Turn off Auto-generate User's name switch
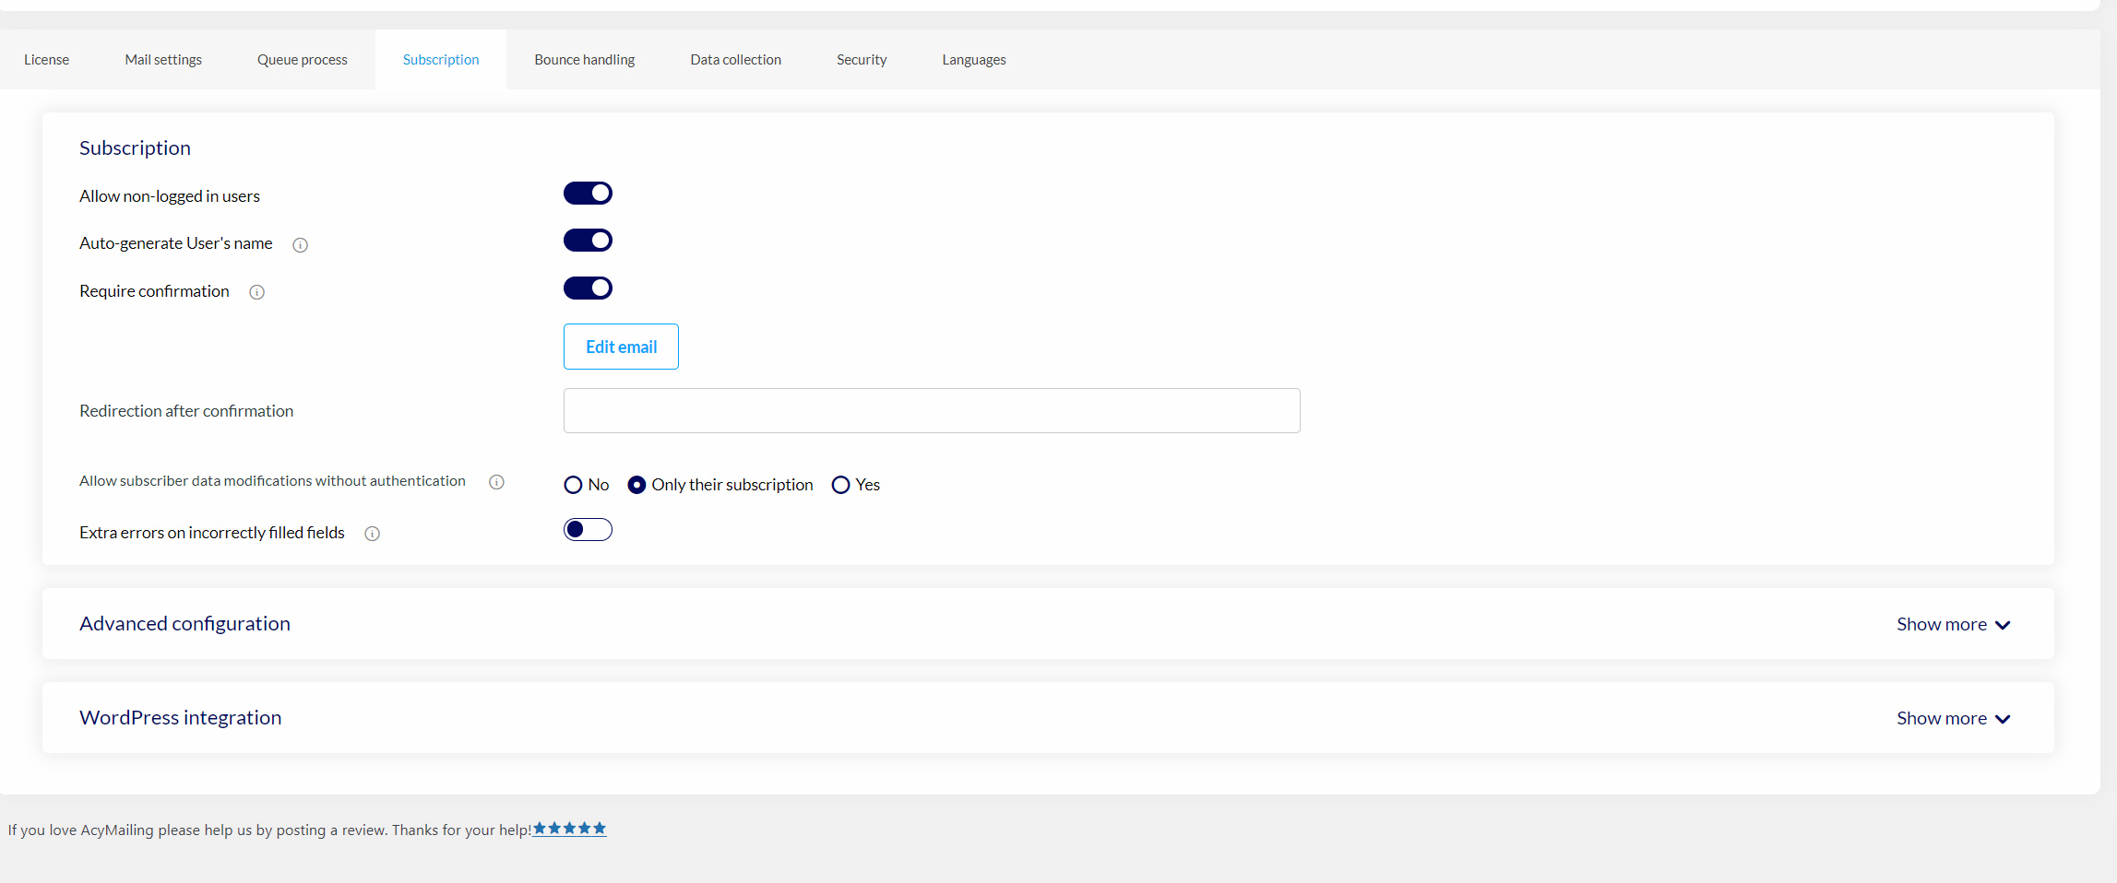Image resolution: width=2117 pixels, height=883 pixels. 588,241
